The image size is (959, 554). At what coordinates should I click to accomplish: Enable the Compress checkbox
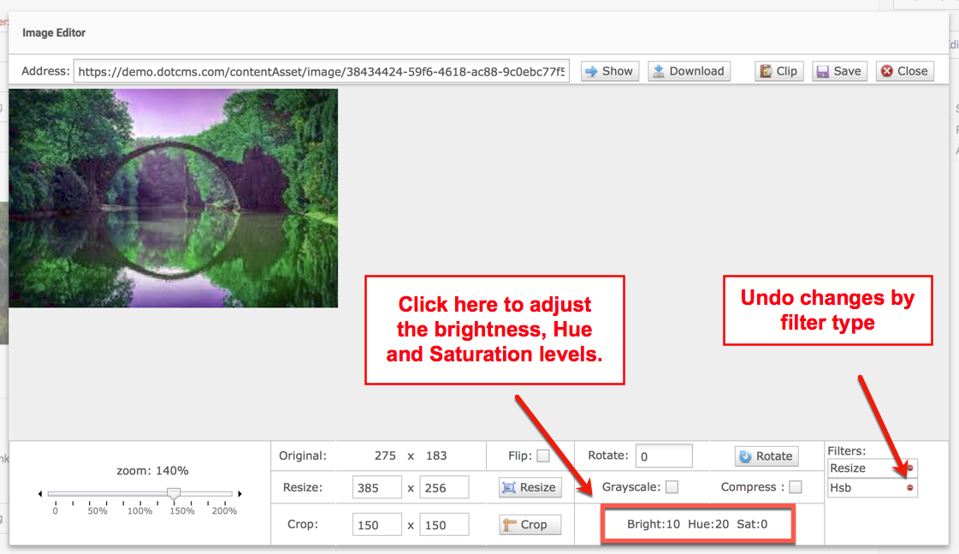(x=796, y=487)
